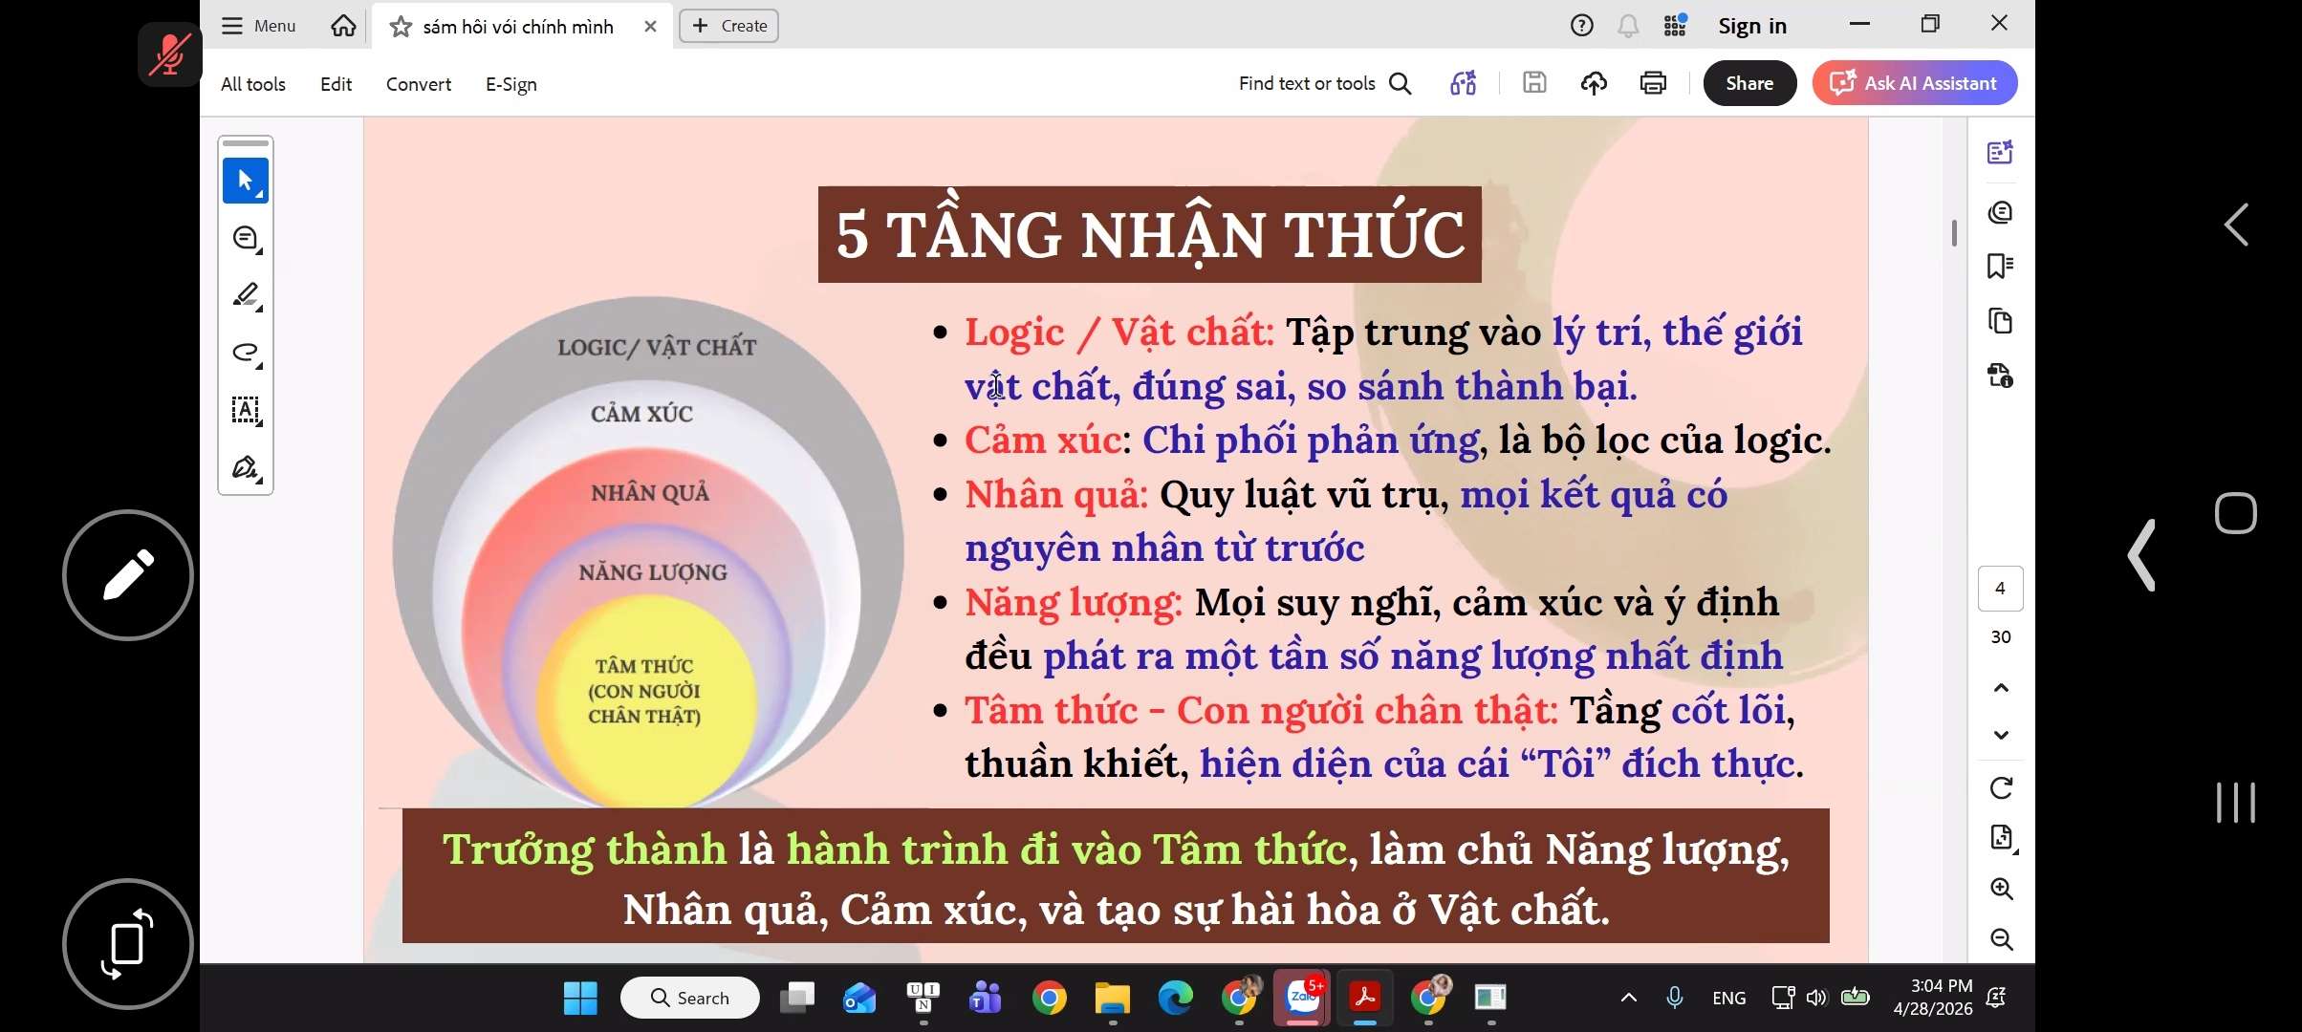The width and height of the screenshot is (2302, 1032).
Task: Select the arrow selection tool
Action: (246, 181)
